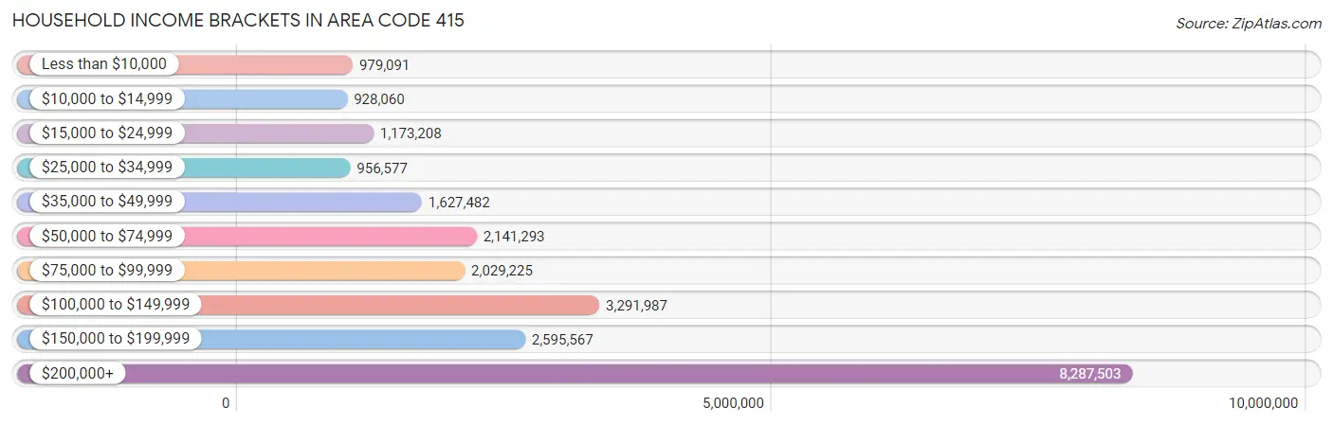Select the $35,000 to $49,999 bracket label
Screen dimensions: 1333x425
point(107,202)
